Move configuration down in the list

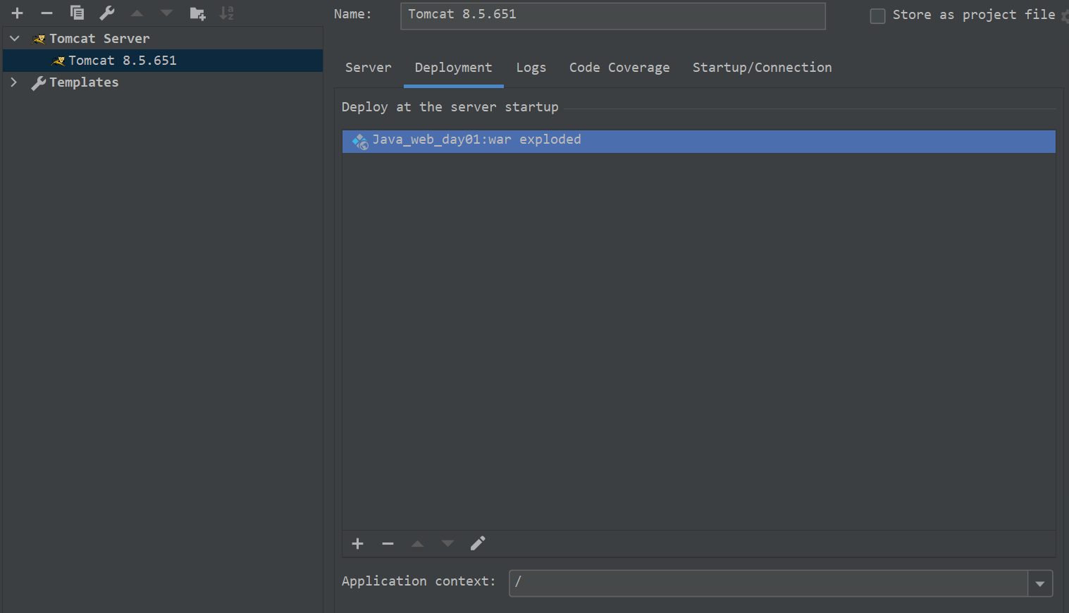pyautogui.click(x=166, y=13)
